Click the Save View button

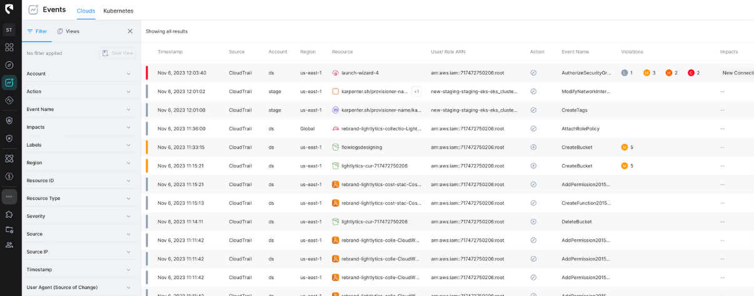click(x=118, y=53)
